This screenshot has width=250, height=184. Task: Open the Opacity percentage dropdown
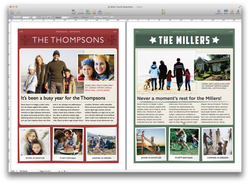tap(66, 17)
